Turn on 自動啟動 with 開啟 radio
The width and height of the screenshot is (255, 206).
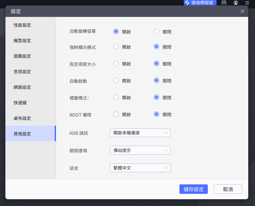pyautogui.click(x=116, y=80)
